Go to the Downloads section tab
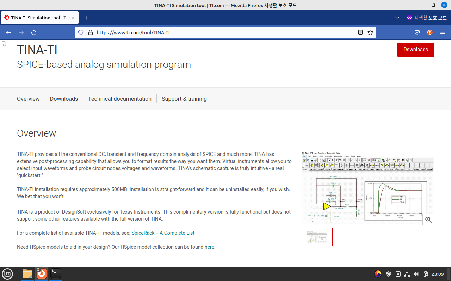 [x=64, y=99]
